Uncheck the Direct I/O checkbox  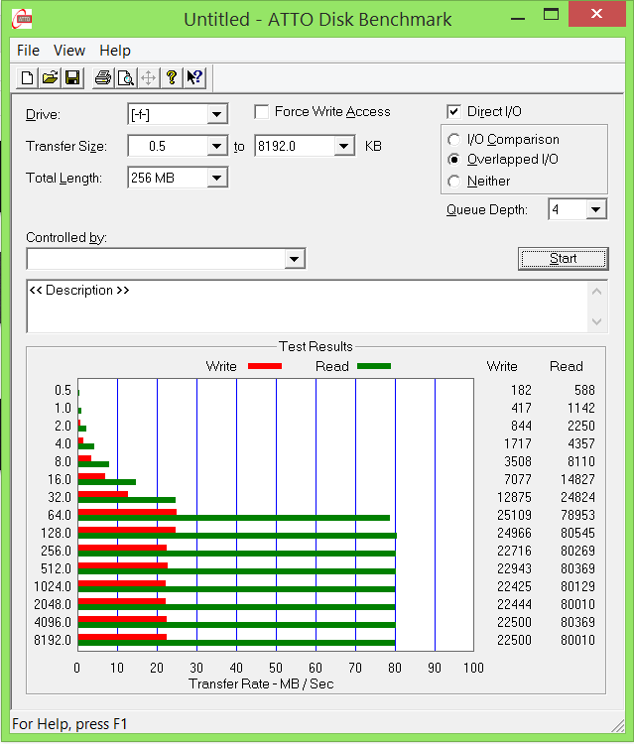[x=454, y=112]
